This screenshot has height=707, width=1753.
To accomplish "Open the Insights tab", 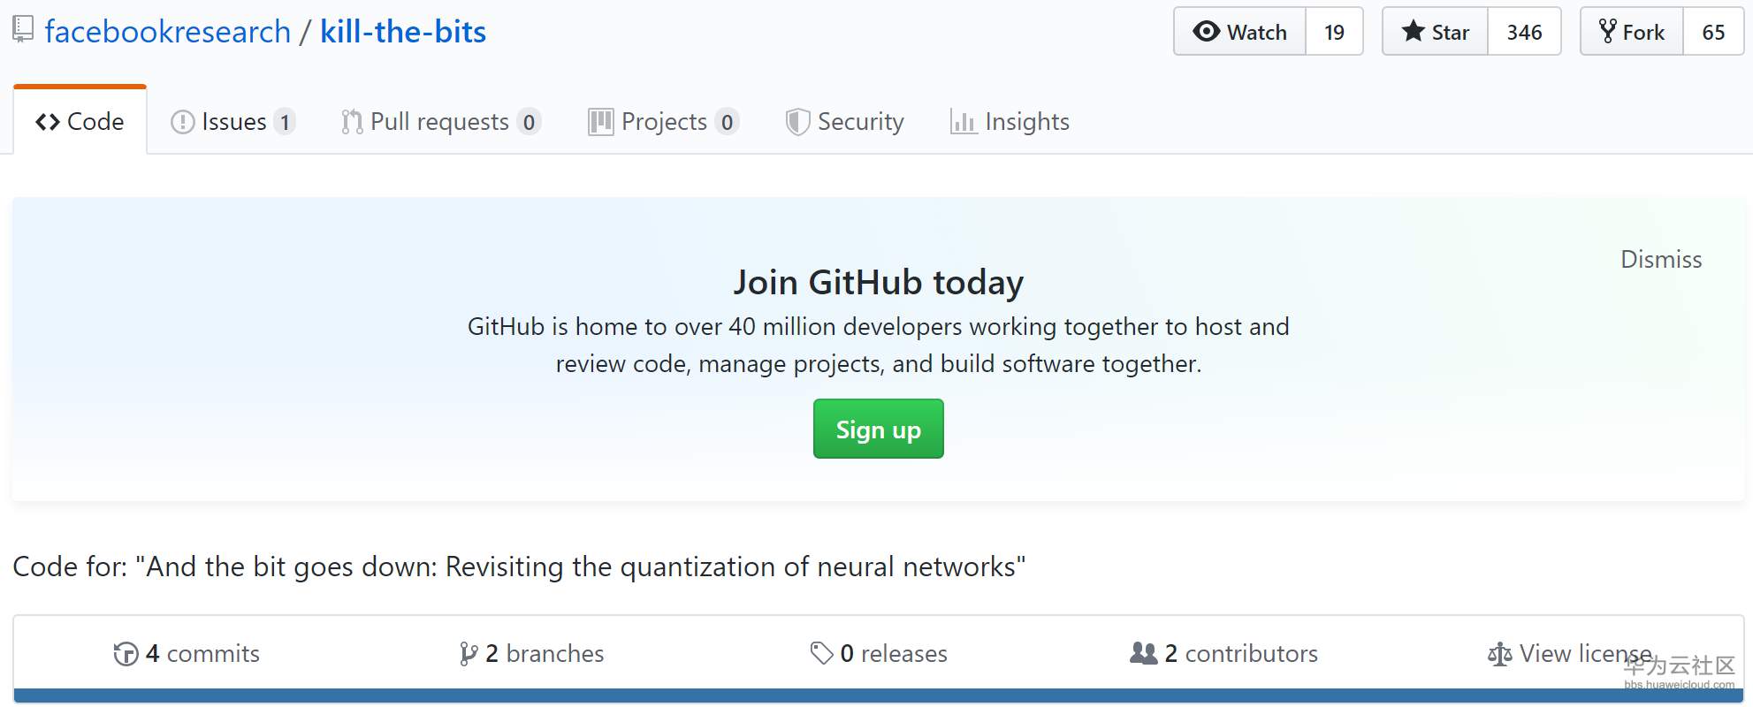I will (1010, 122).
